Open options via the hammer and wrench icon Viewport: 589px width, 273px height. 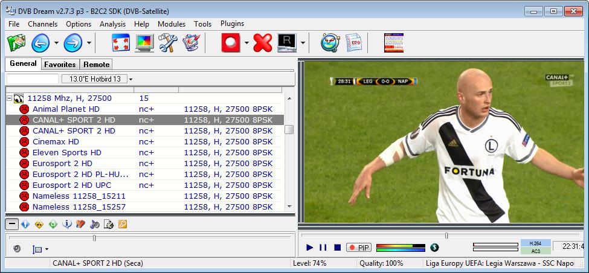click(x=168, y=43)
